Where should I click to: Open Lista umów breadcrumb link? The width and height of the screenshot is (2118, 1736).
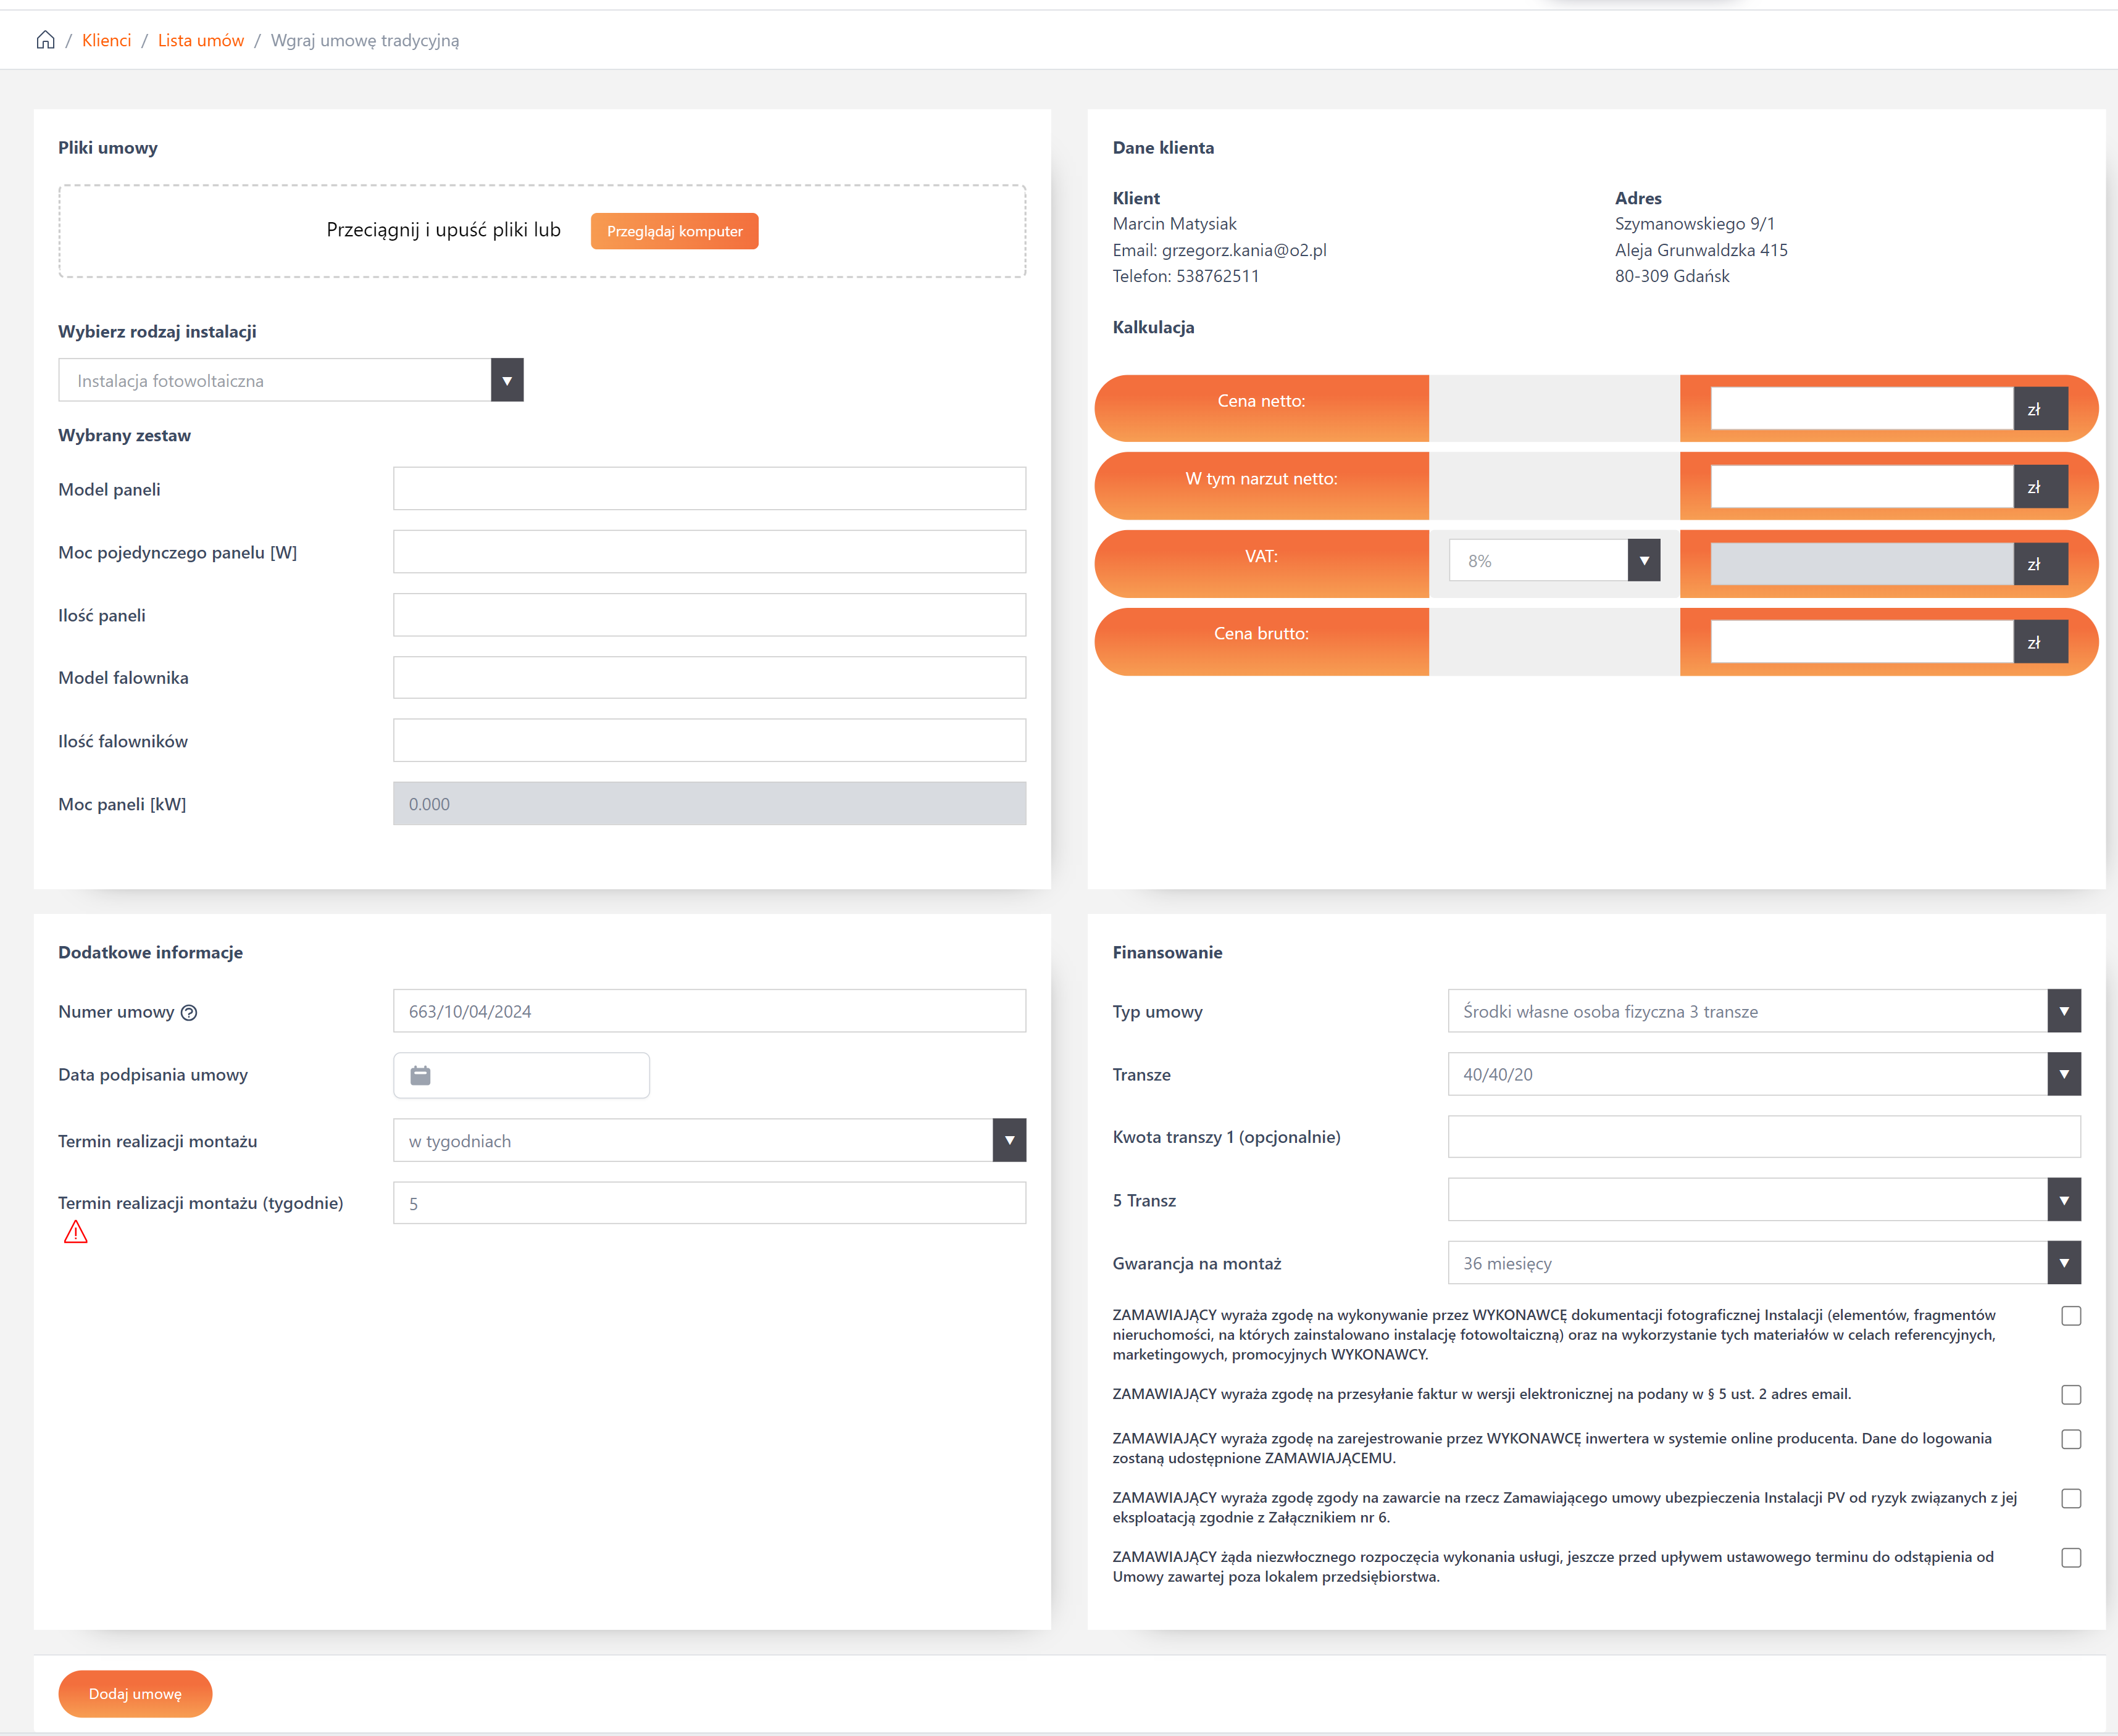(x=201, y=40)
